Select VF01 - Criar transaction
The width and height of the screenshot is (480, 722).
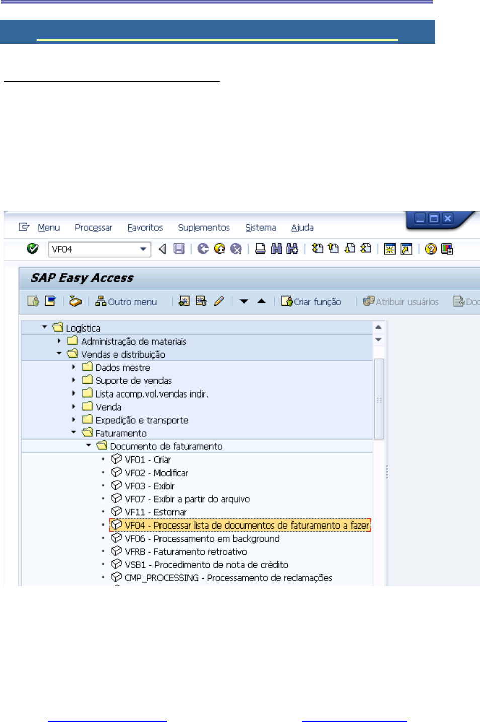tap(147, 460)
